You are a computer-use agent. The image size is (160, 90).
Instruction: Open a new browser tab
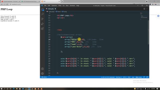[x=62, y=1]
